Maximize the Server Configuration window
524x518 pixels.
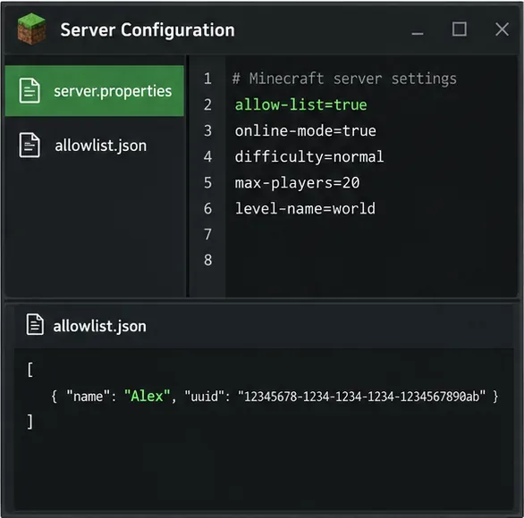460,29
